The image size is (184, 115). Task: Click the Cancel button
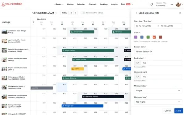[168, 111]
